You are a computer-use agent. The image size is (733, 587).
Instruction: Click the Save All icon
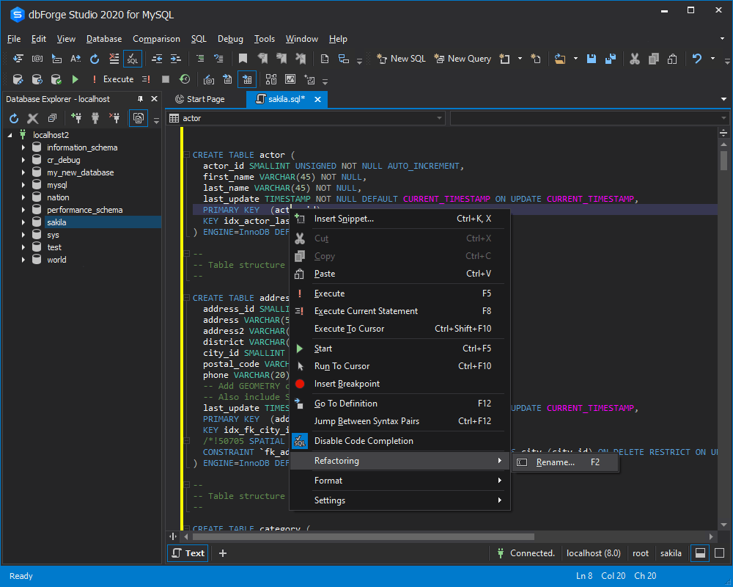point(609,59)
